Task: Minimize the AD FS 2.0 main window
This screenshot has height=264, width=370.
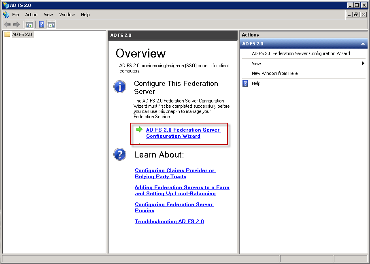Action: 350,5
